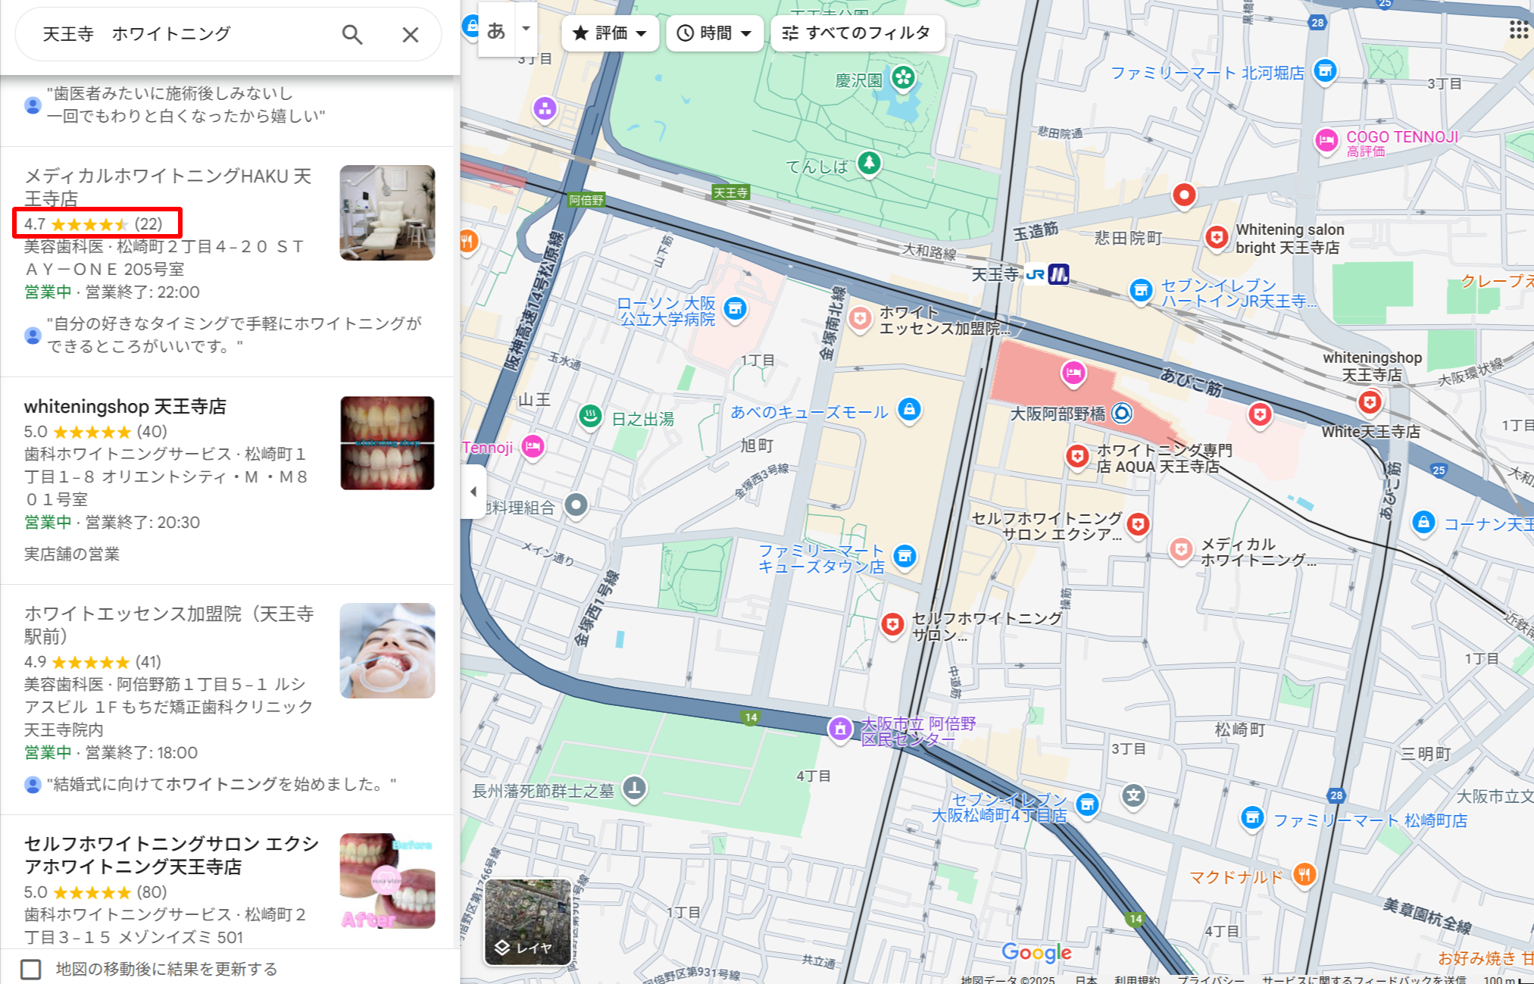Click 慶沢園 garden marker icon
This screenshot has height=984, width=1534.
pyautogui.click(x=902, y=77)
